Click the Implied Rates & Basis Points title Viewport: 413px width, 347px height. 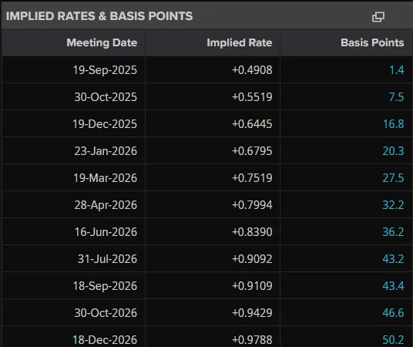[99, 16]
